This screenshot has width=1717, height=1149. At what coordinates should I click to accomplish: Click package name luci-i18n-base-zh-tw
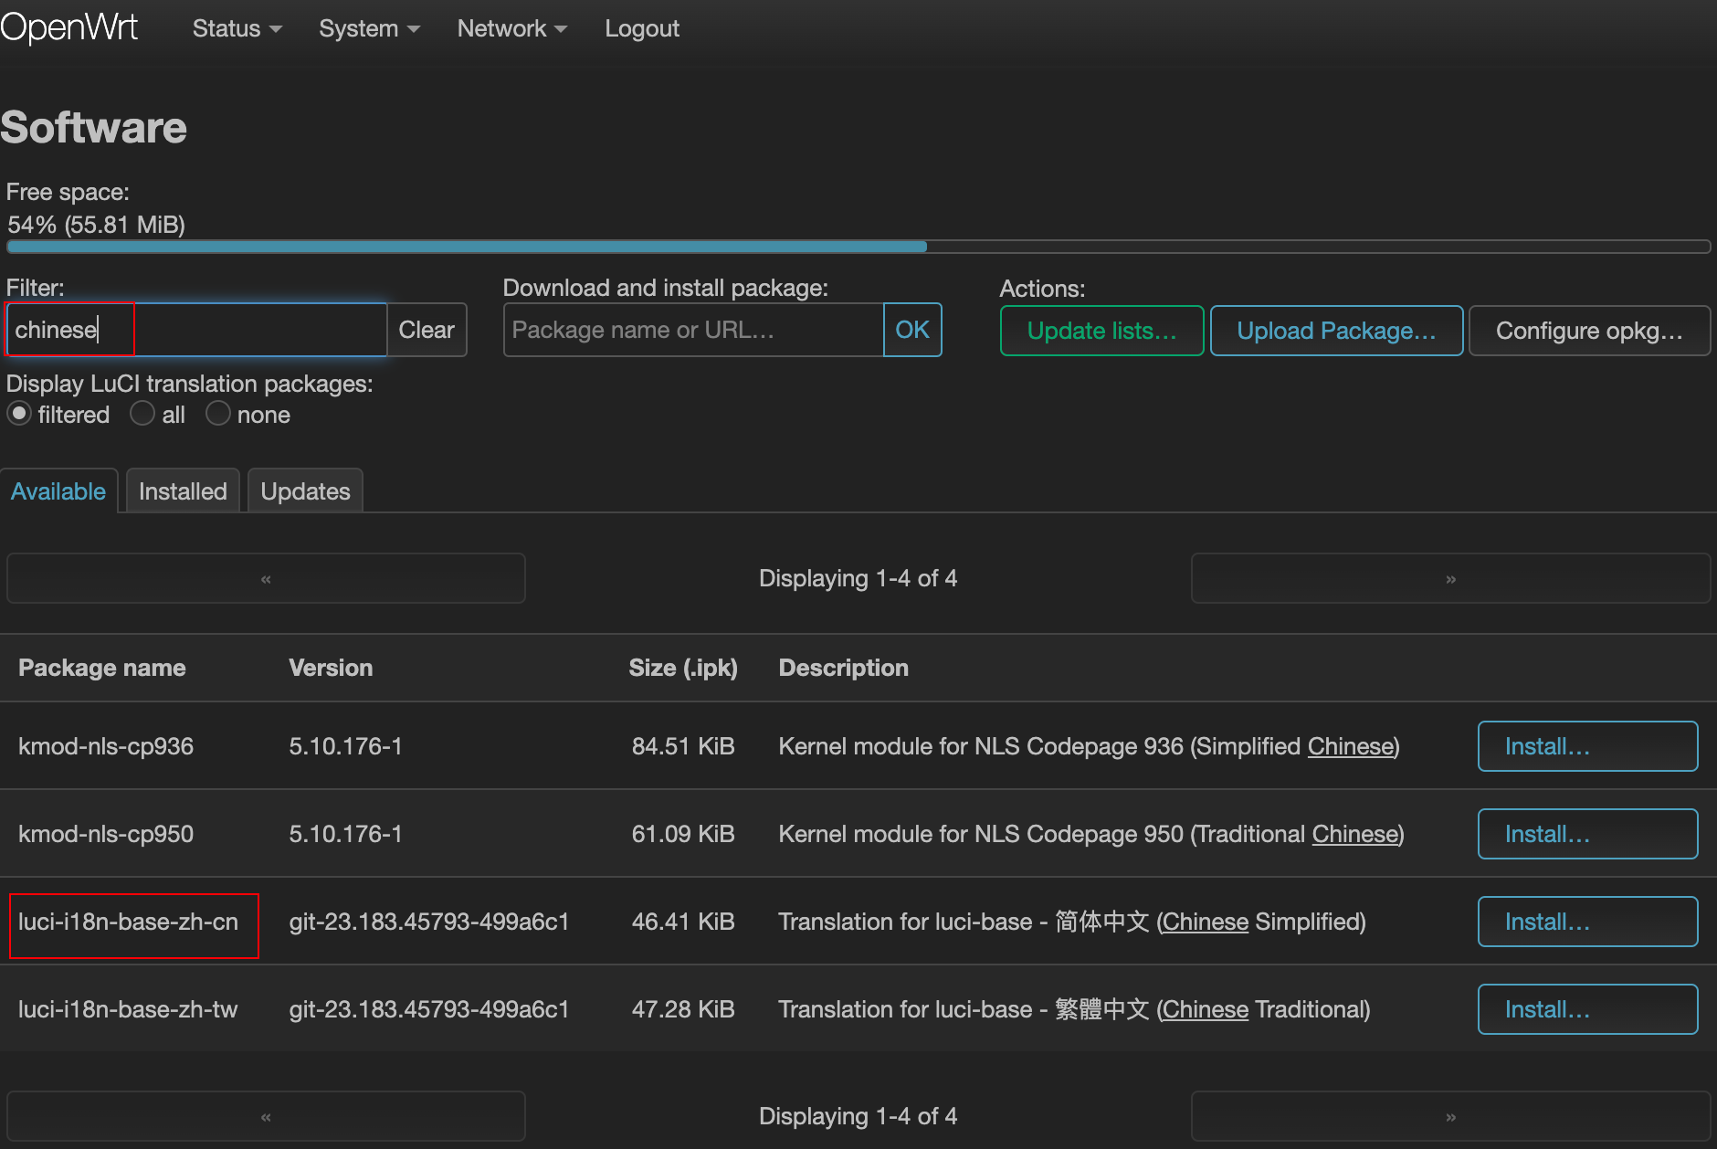point(128,1009)
